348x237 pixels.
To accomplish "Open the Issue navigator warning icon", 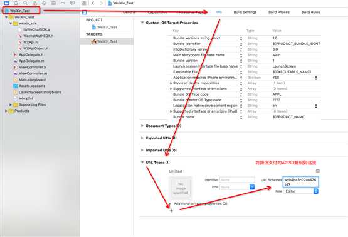I will (x=34, y=3).
